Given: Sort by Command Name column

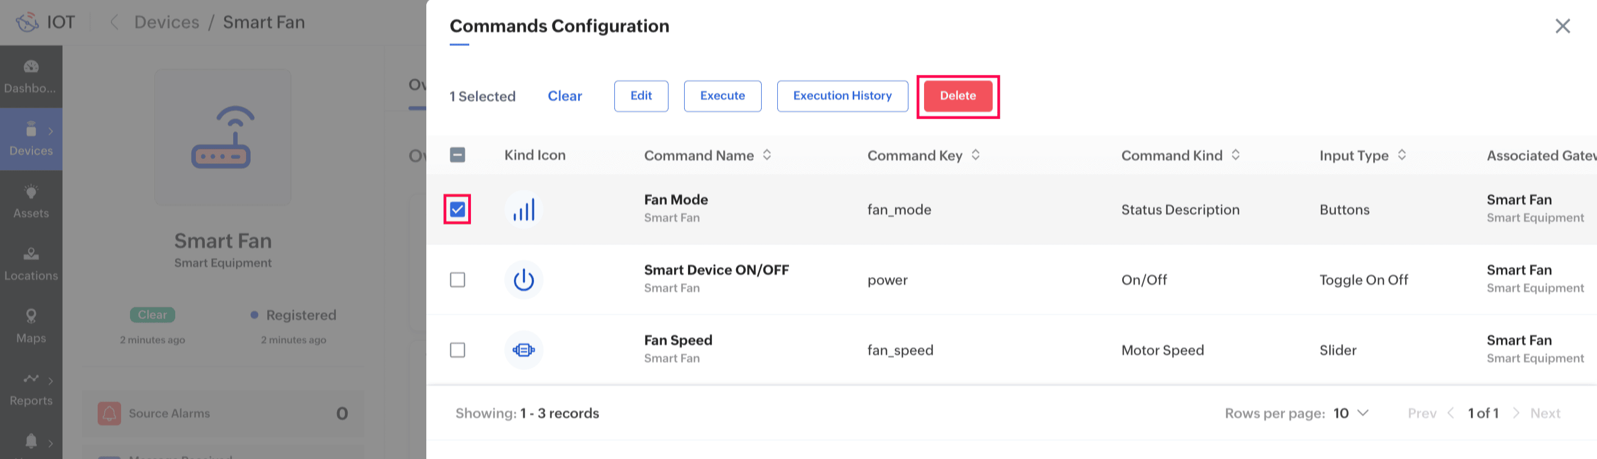Looking at the screenshot, I should tap(767, 155).
